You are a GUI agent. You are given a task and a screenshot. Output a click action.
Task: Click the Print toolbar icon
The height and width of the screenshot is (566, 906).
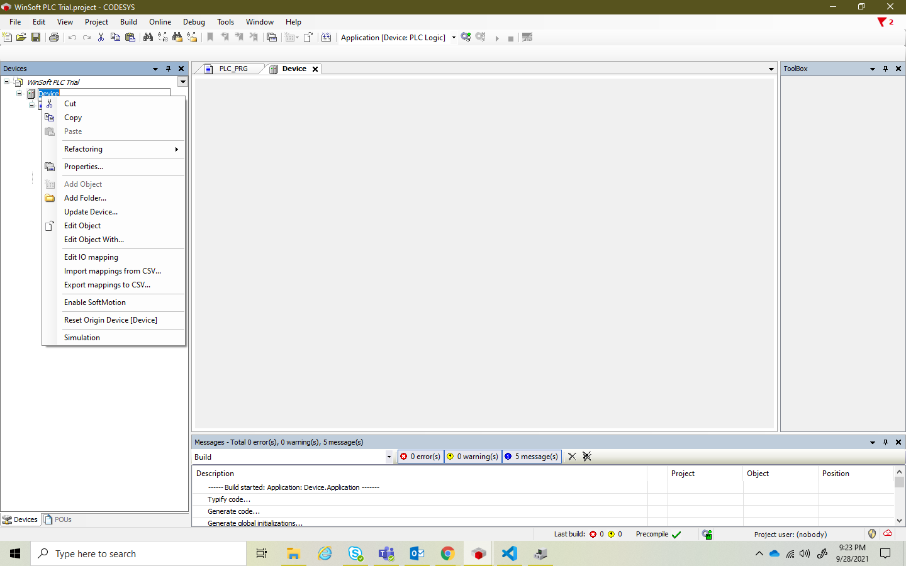point(54,38)
